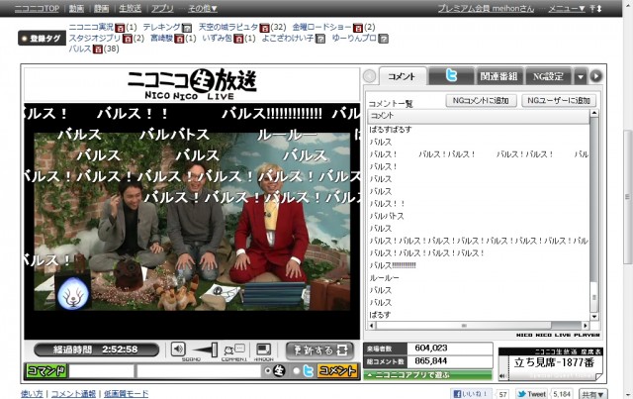The image size is (633, 399).
Task: Click the コメント column header in the list
Action: (479, 116)
